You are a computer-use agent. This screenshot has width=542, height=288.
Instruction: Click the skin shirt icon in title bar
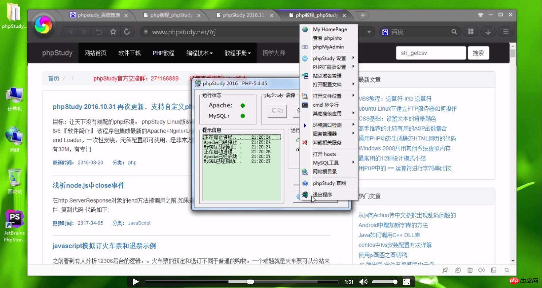point(481,15)
